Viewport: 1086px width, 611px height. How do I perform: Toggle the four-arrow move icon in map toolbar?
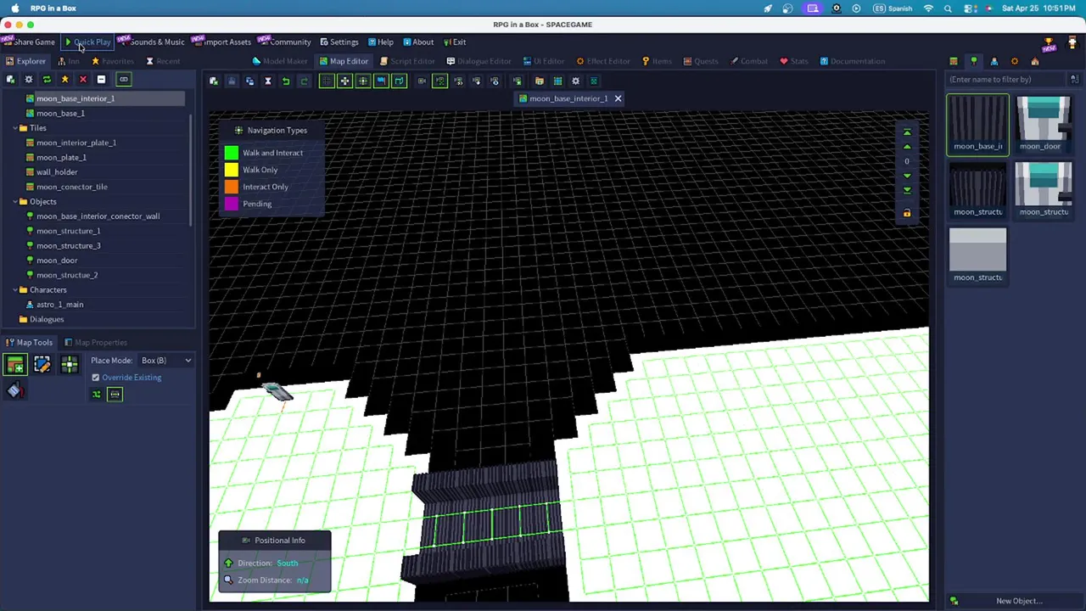[x=344, y=81]
